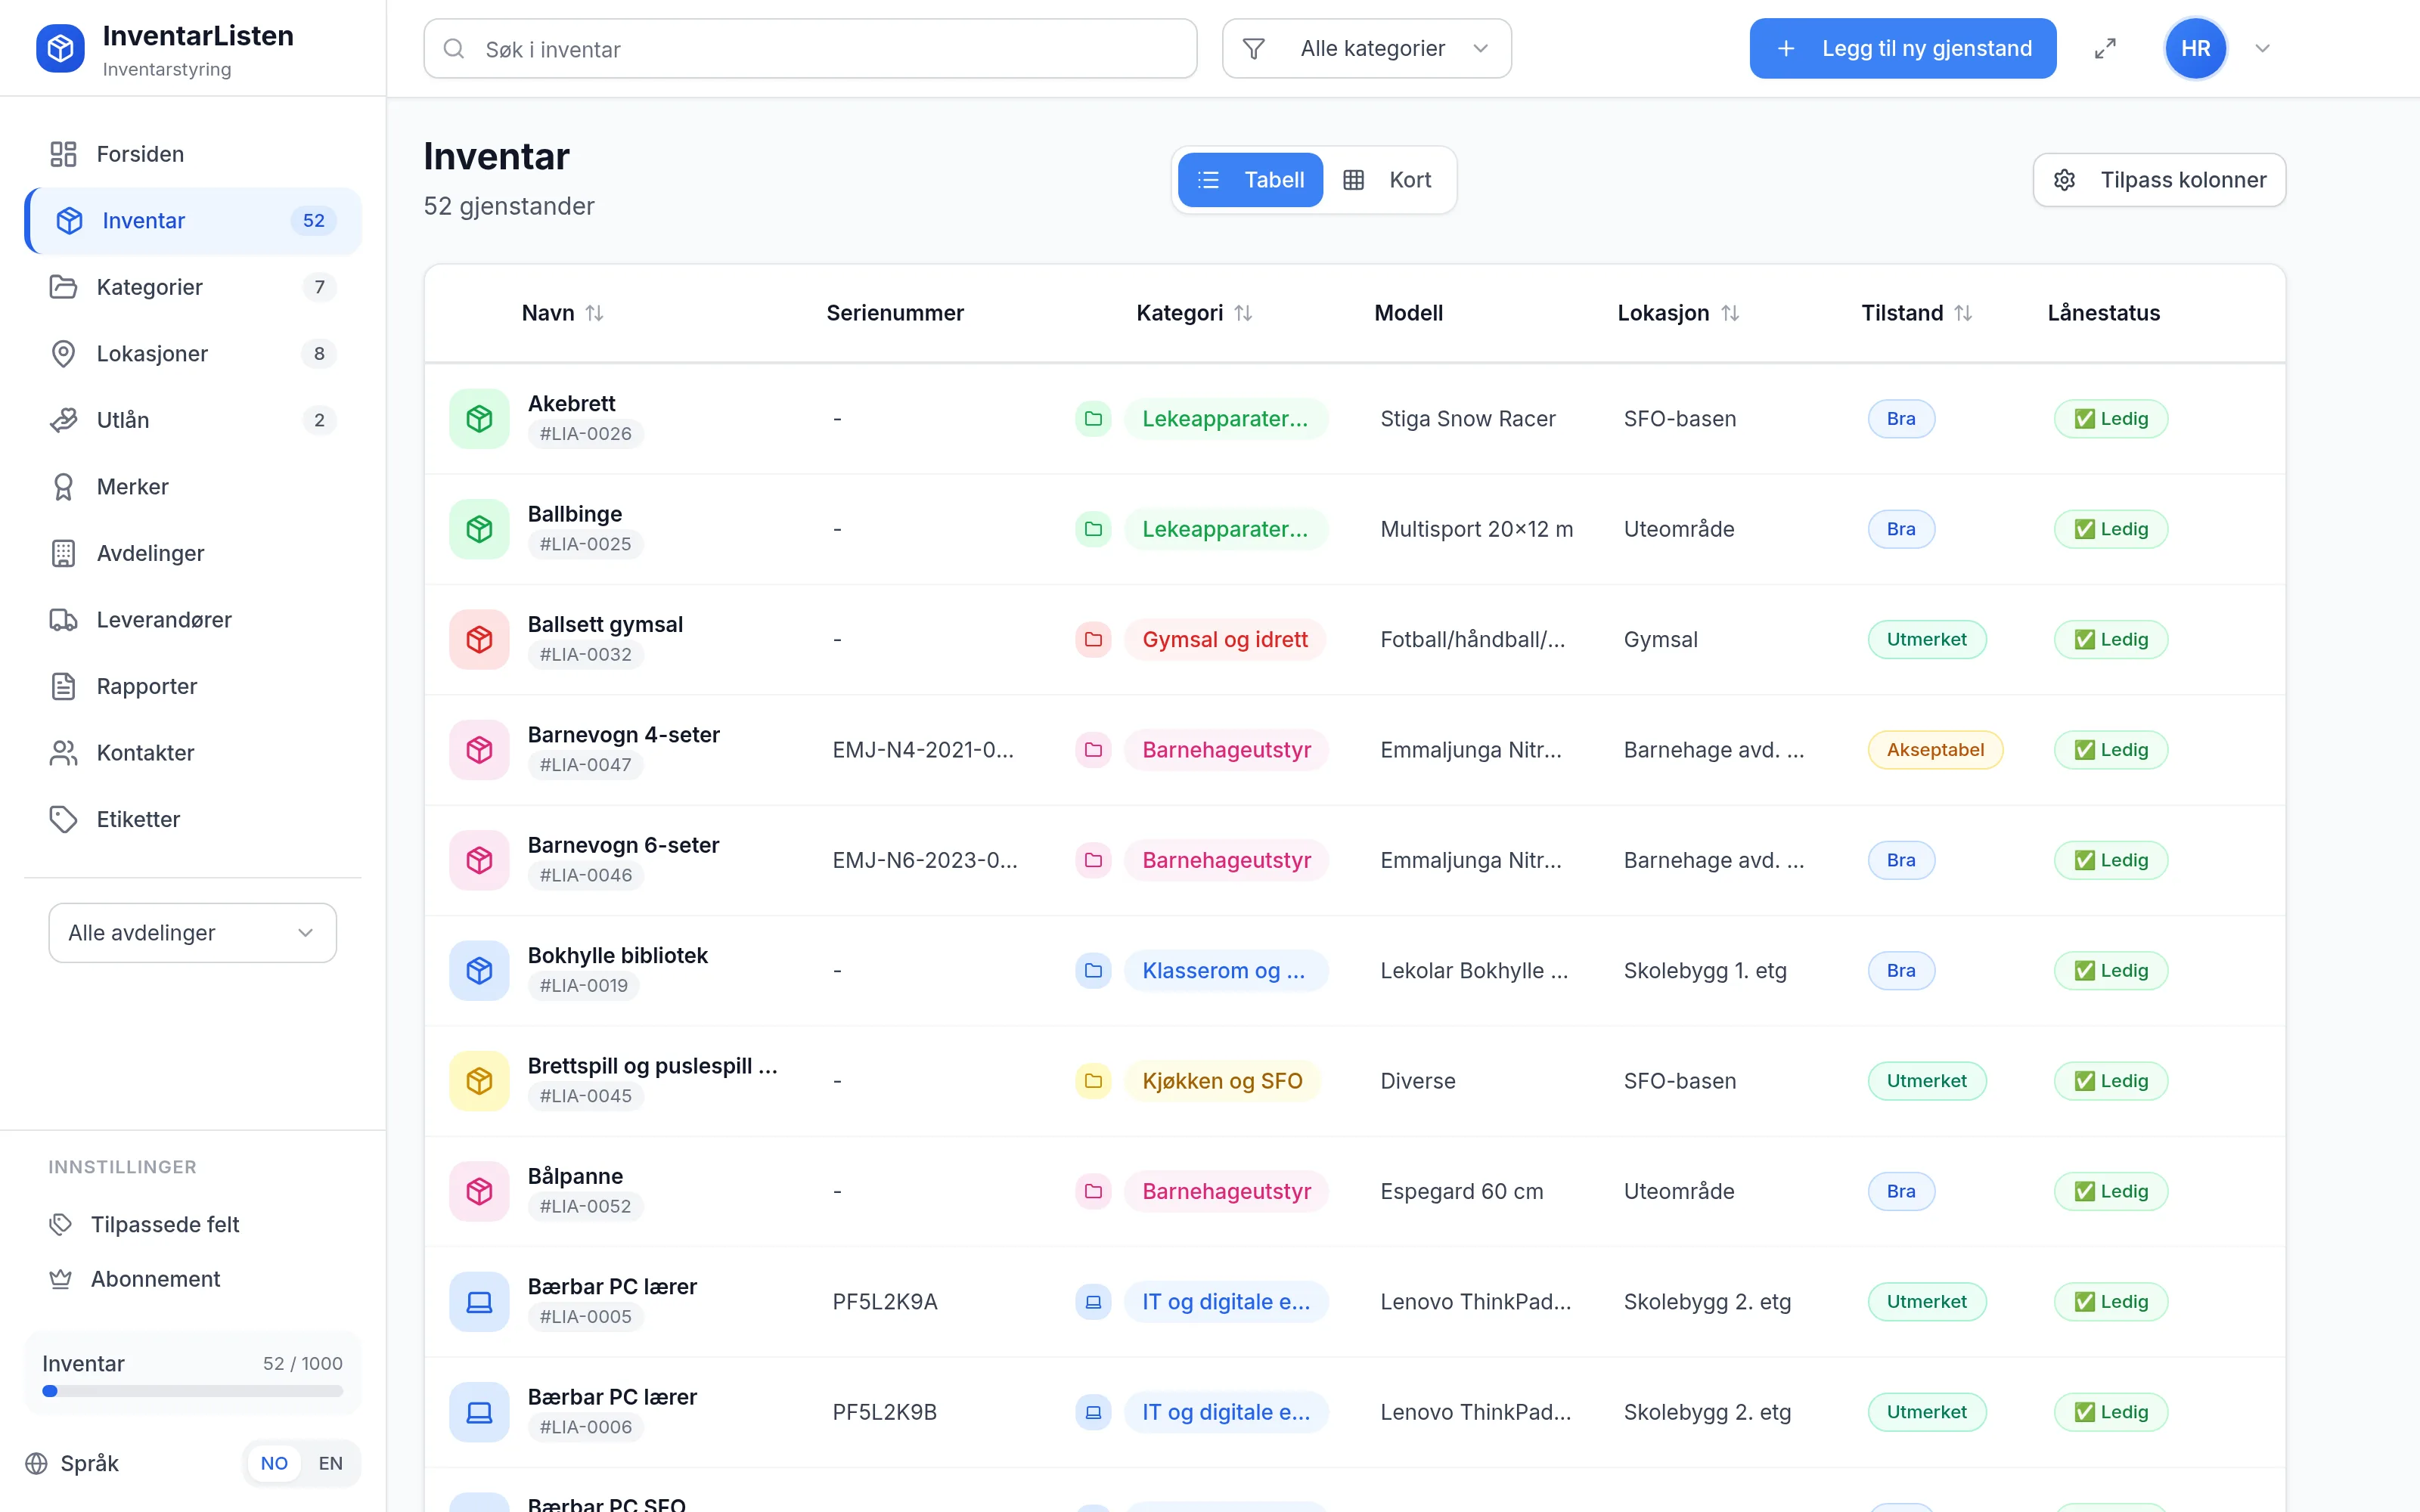Click the Akseptabel badge for Barnevogn 4-seter

(1934, 749)
